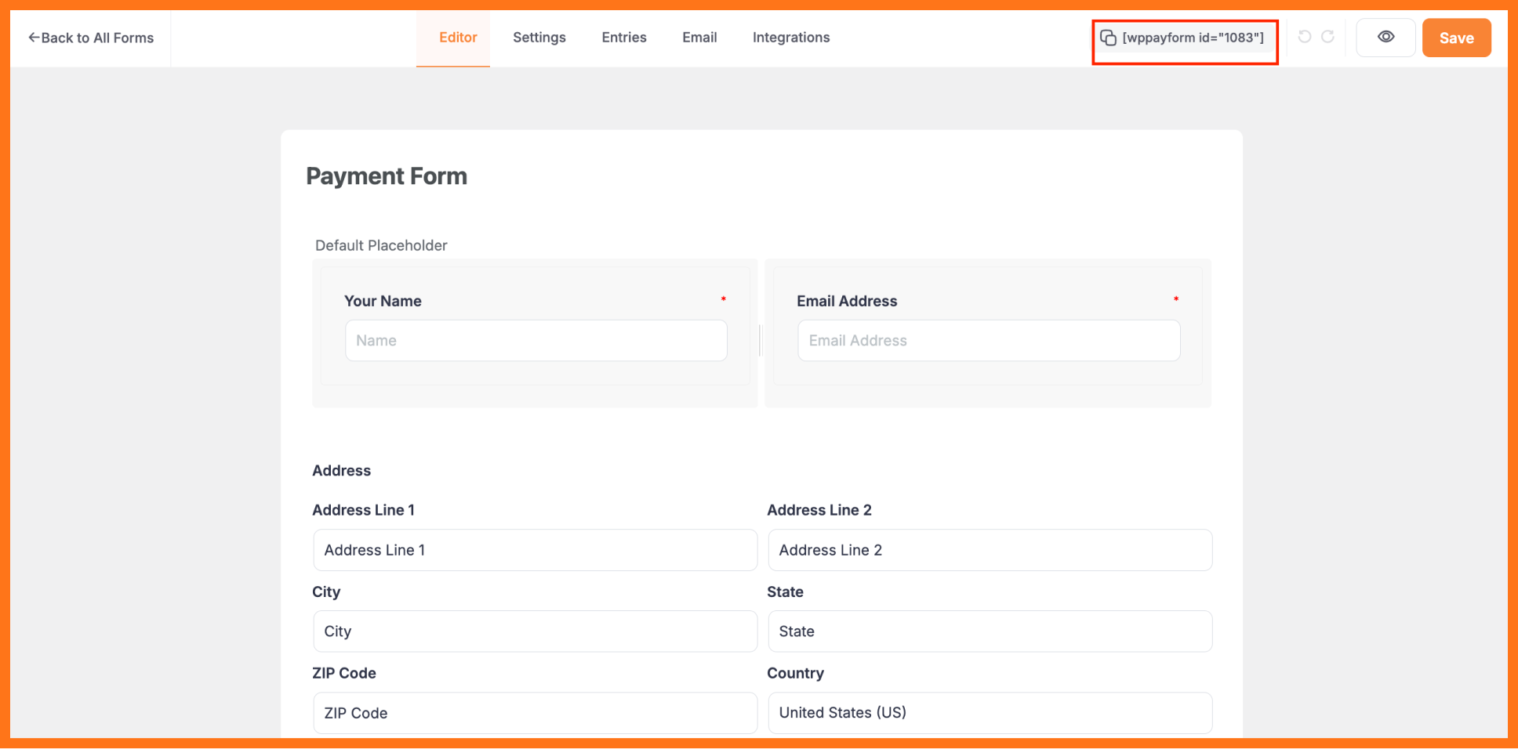The width and height of the screenshot is (1518, 749).
Task: Click into the City input
Action: tap(535, 631)
